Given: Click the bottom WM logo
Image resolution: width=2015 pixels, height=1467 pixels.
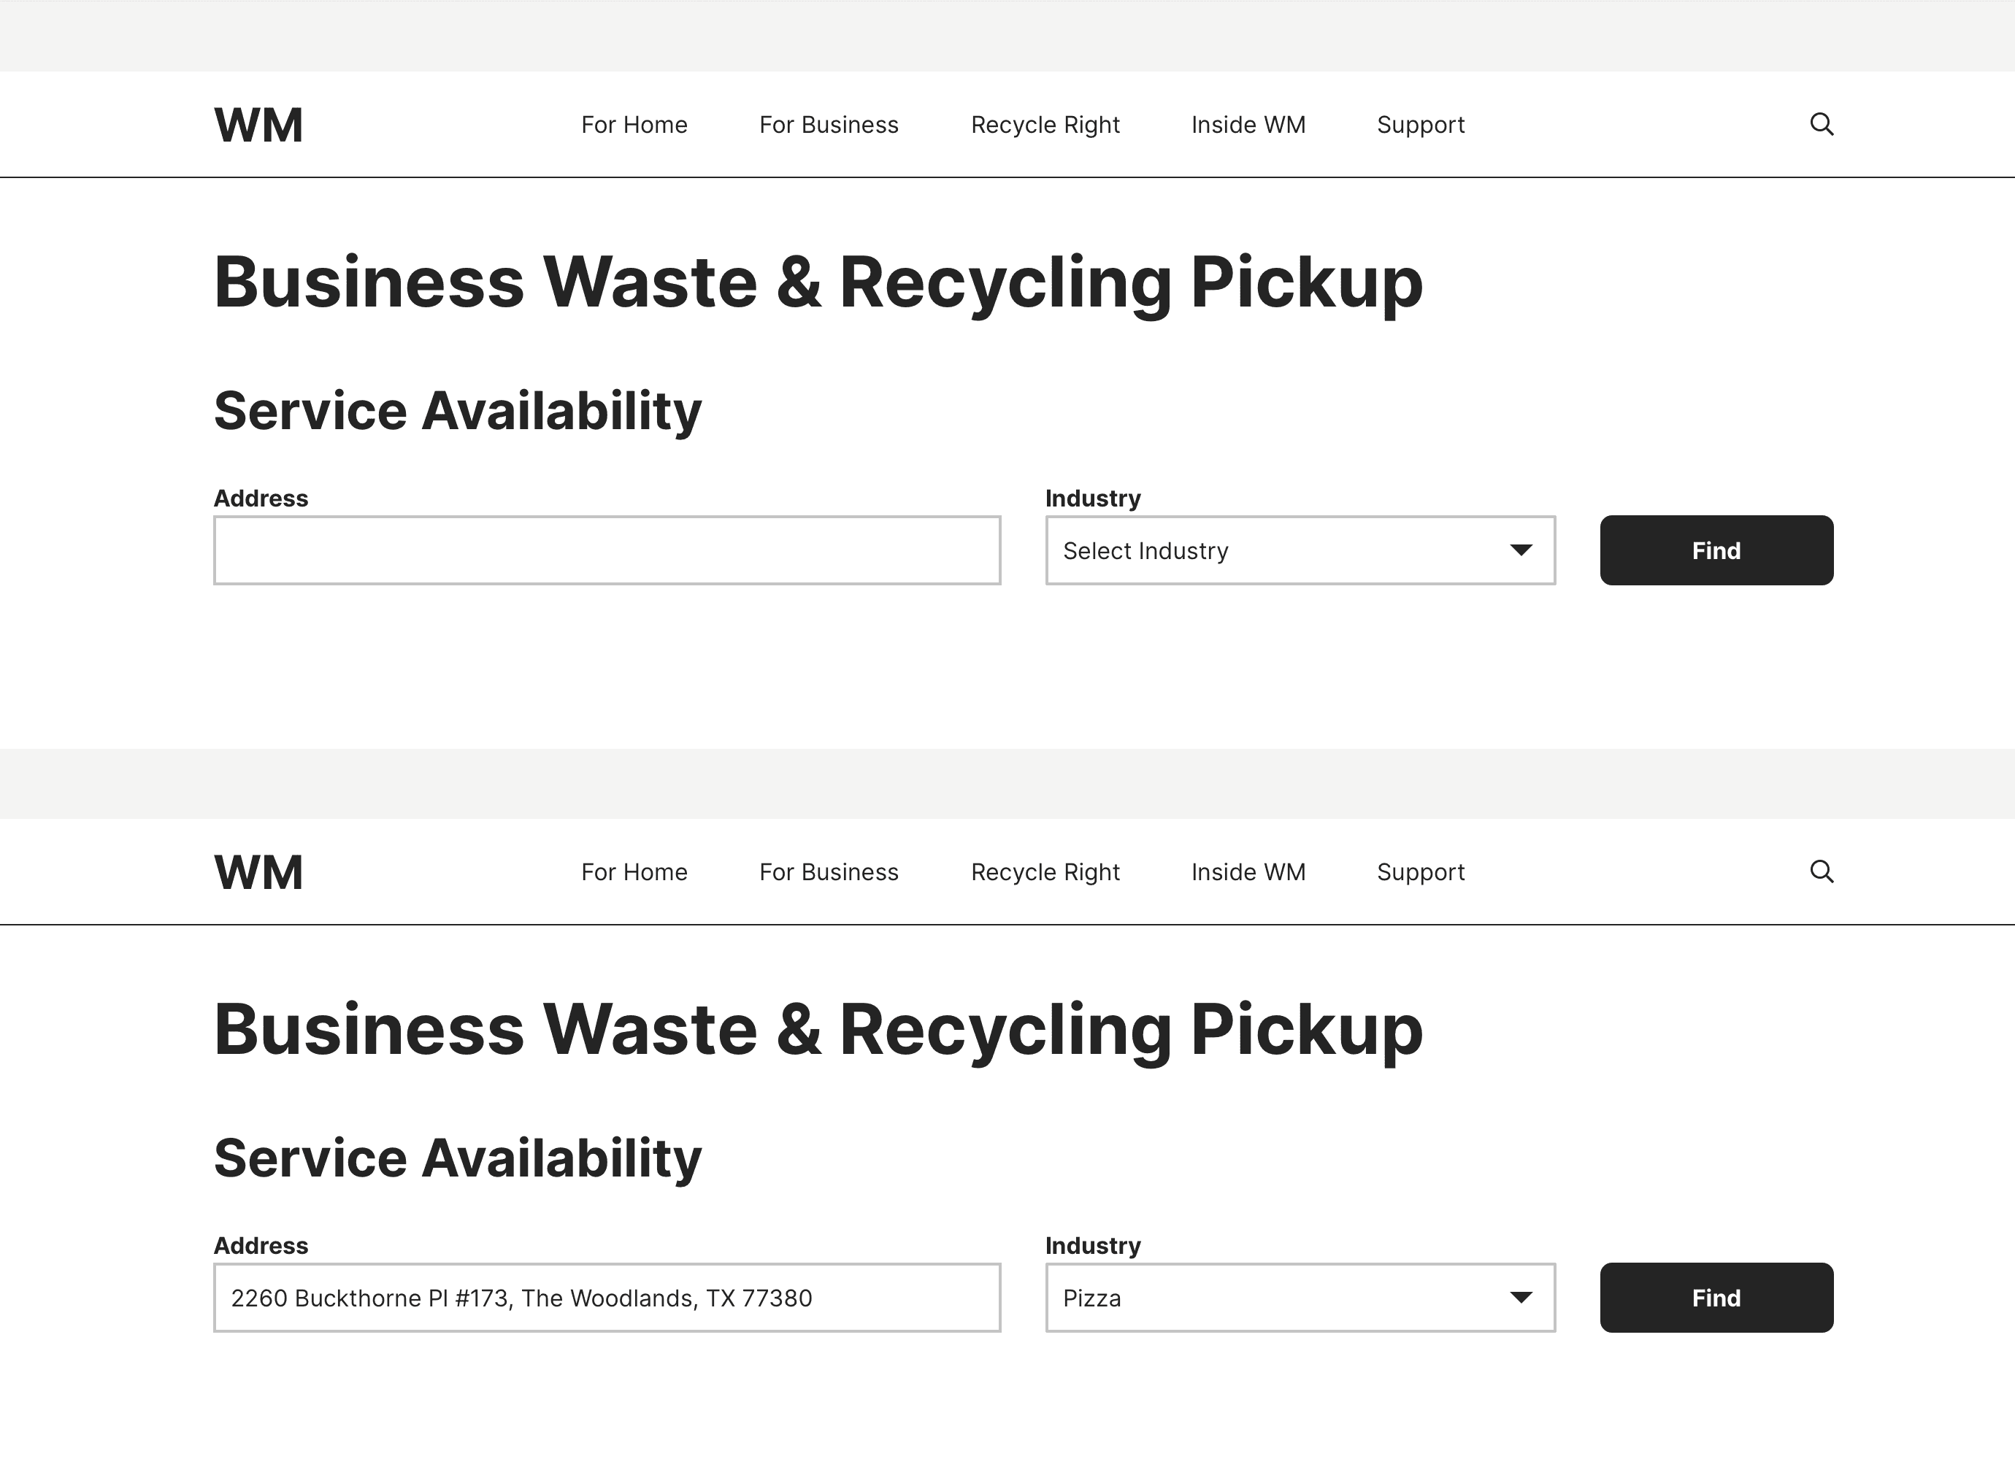Looking at the screenshot, I should point(258,872).
